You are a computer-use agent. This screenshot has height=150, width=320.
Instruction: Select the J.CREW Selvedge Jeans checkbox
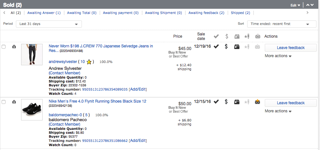click(x=4, y=47)
